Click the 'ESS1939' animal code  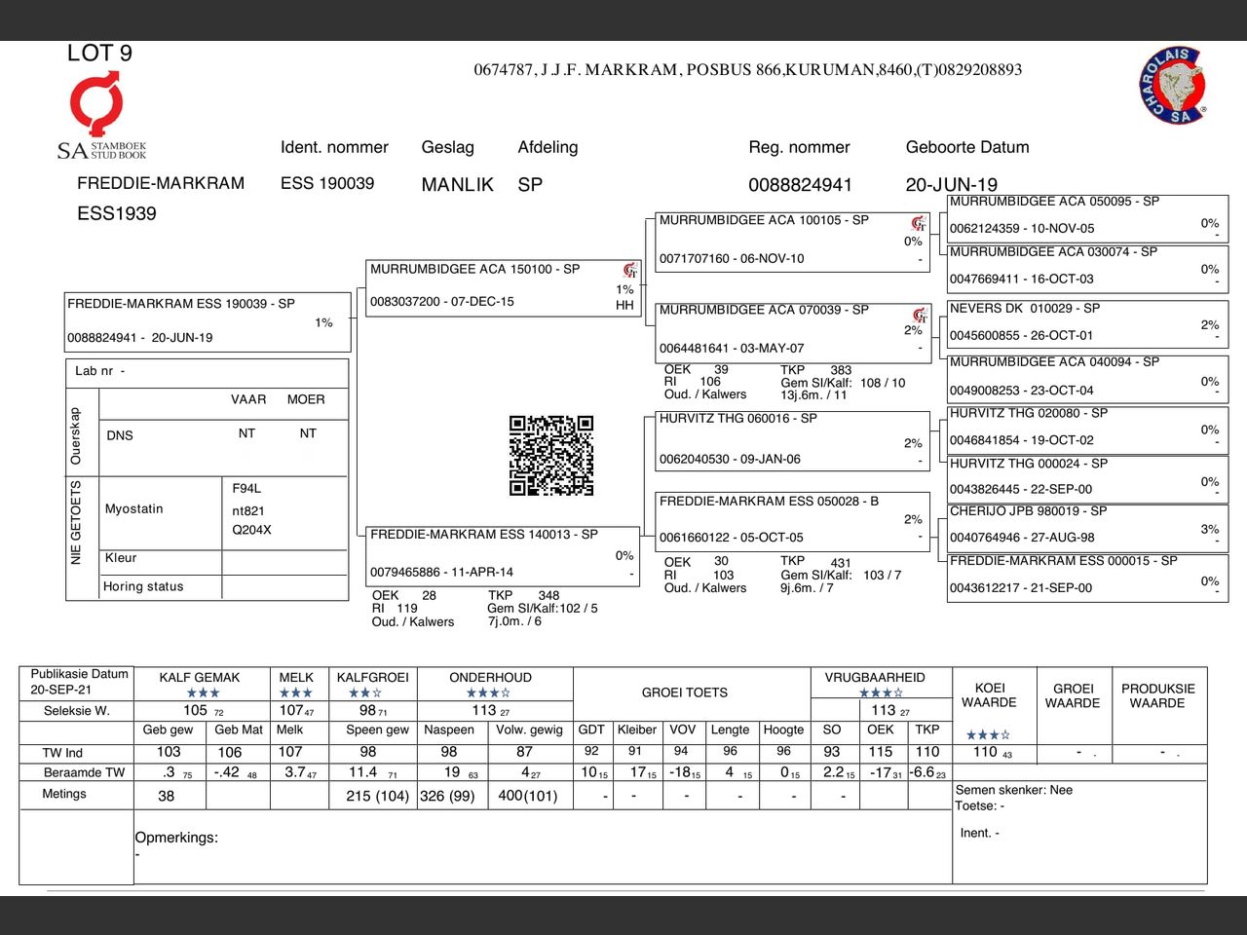coord(117,213)
